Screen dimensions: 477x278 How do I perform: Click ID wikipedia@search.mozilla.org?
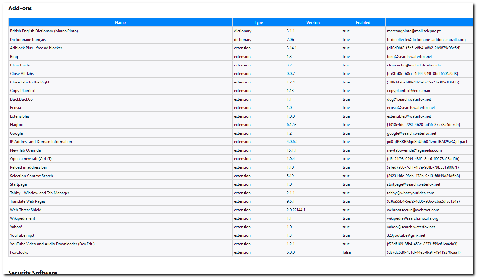point(412,218)
